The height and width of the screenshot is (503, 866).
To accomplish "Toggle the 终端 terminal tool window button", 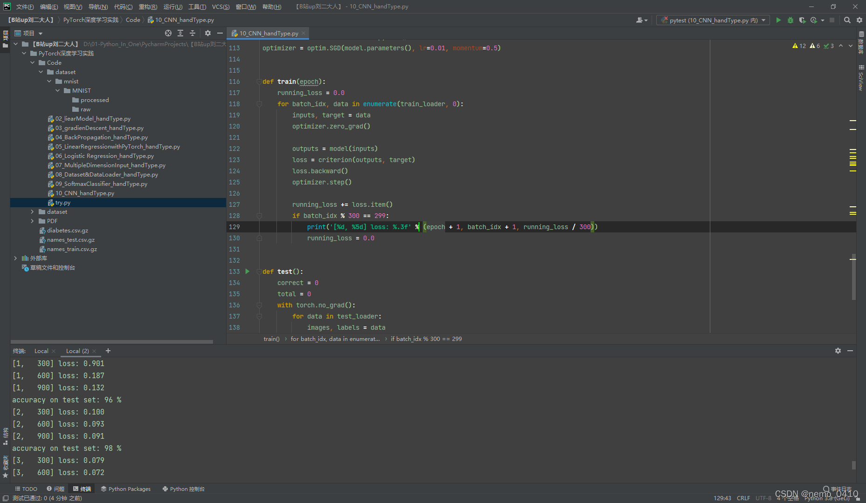I will click(82, 489).
